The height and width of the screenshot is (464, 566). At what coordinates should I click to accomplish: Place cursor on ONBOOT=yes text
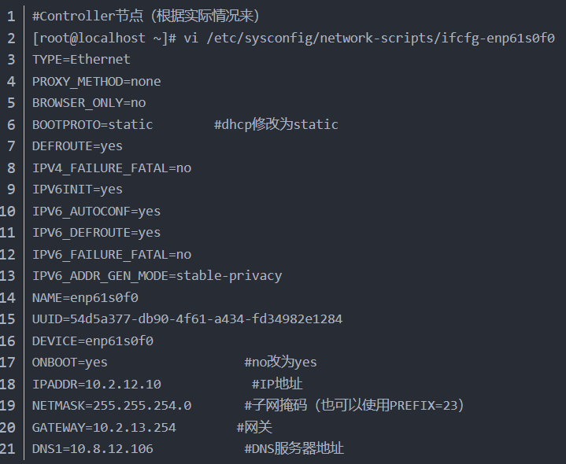pos(69,363)
